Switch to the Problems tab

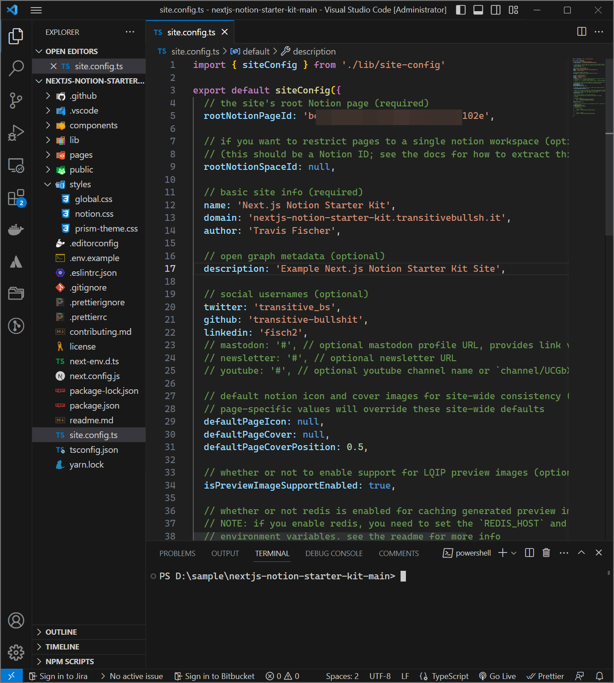(177, 553)
